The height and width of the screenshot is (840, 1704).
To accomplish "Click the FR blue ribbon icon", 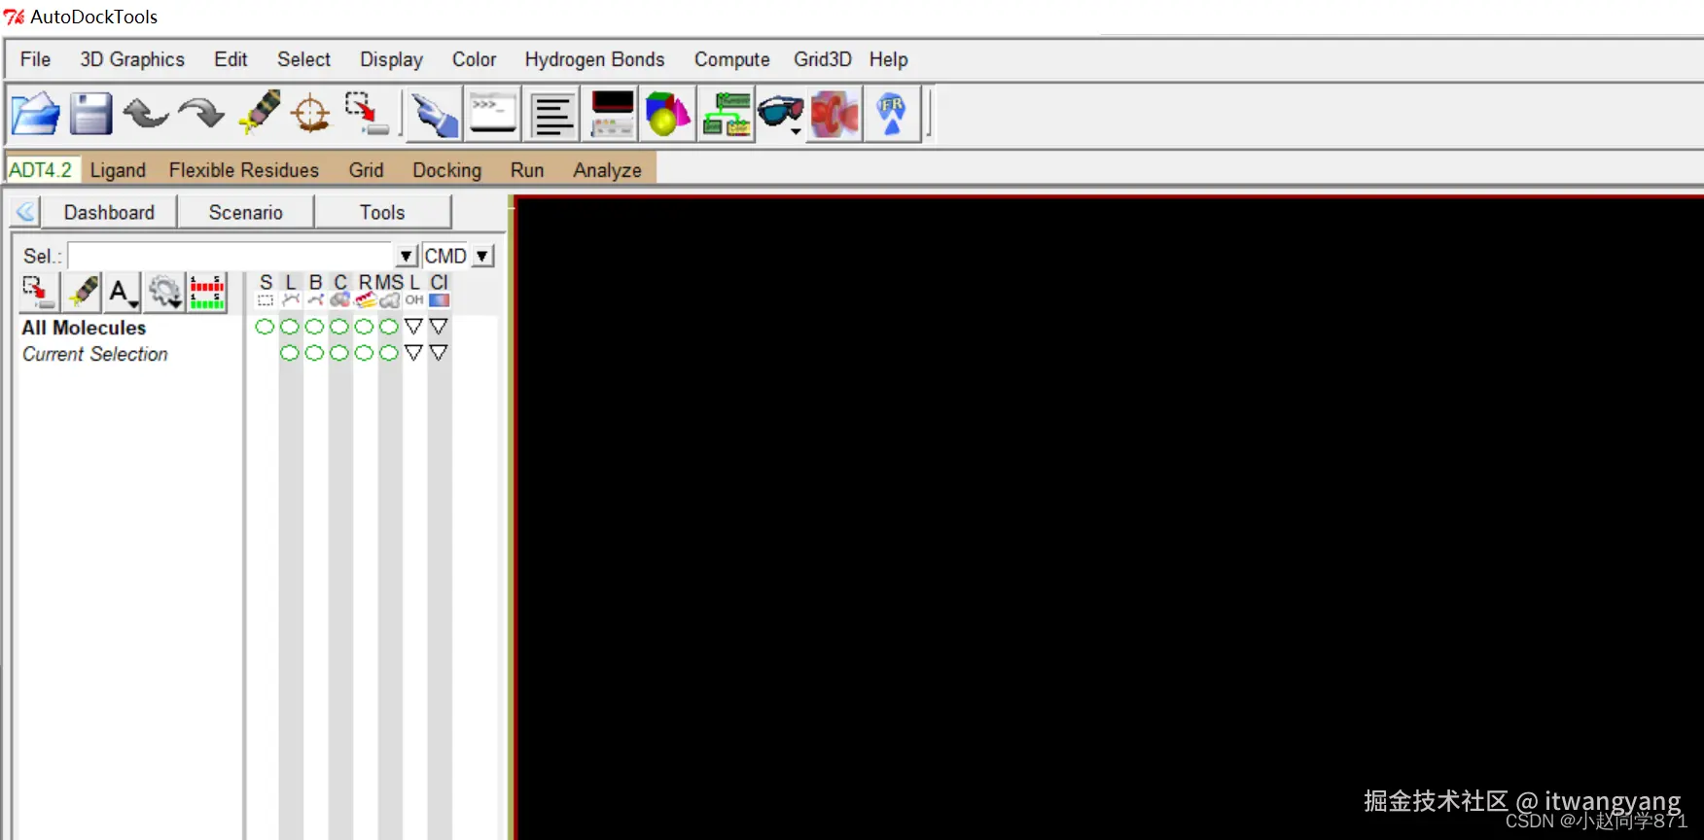I will click(x=891, y=114).
